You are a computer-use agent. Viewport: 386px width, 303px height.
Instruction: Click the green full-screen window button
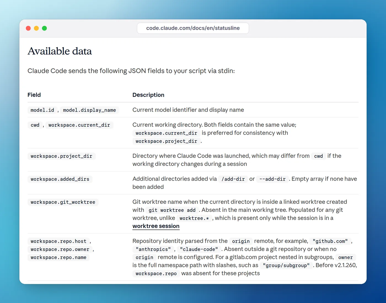pos(44,28)
